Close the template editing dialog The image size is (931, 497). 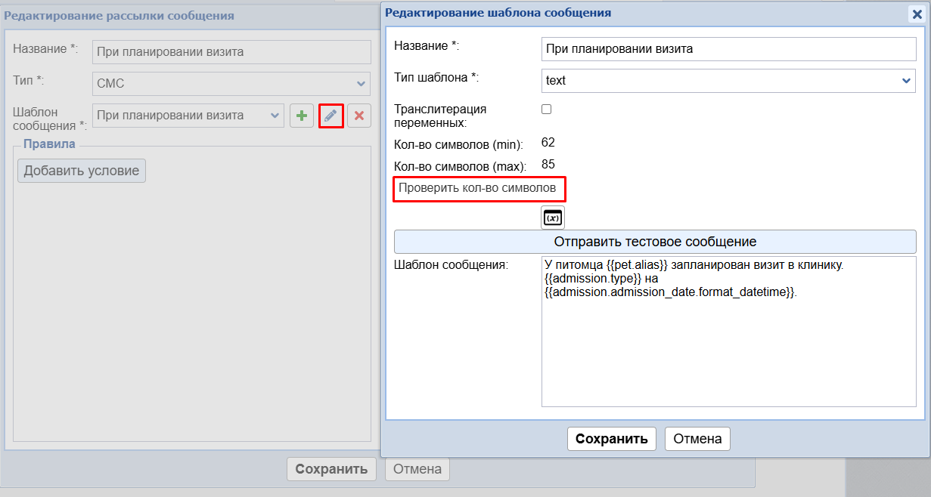tap(917, 13)
